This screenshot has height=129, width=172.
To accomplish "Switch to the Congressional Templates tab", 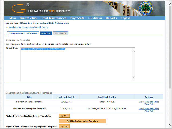I will (23, 33).
